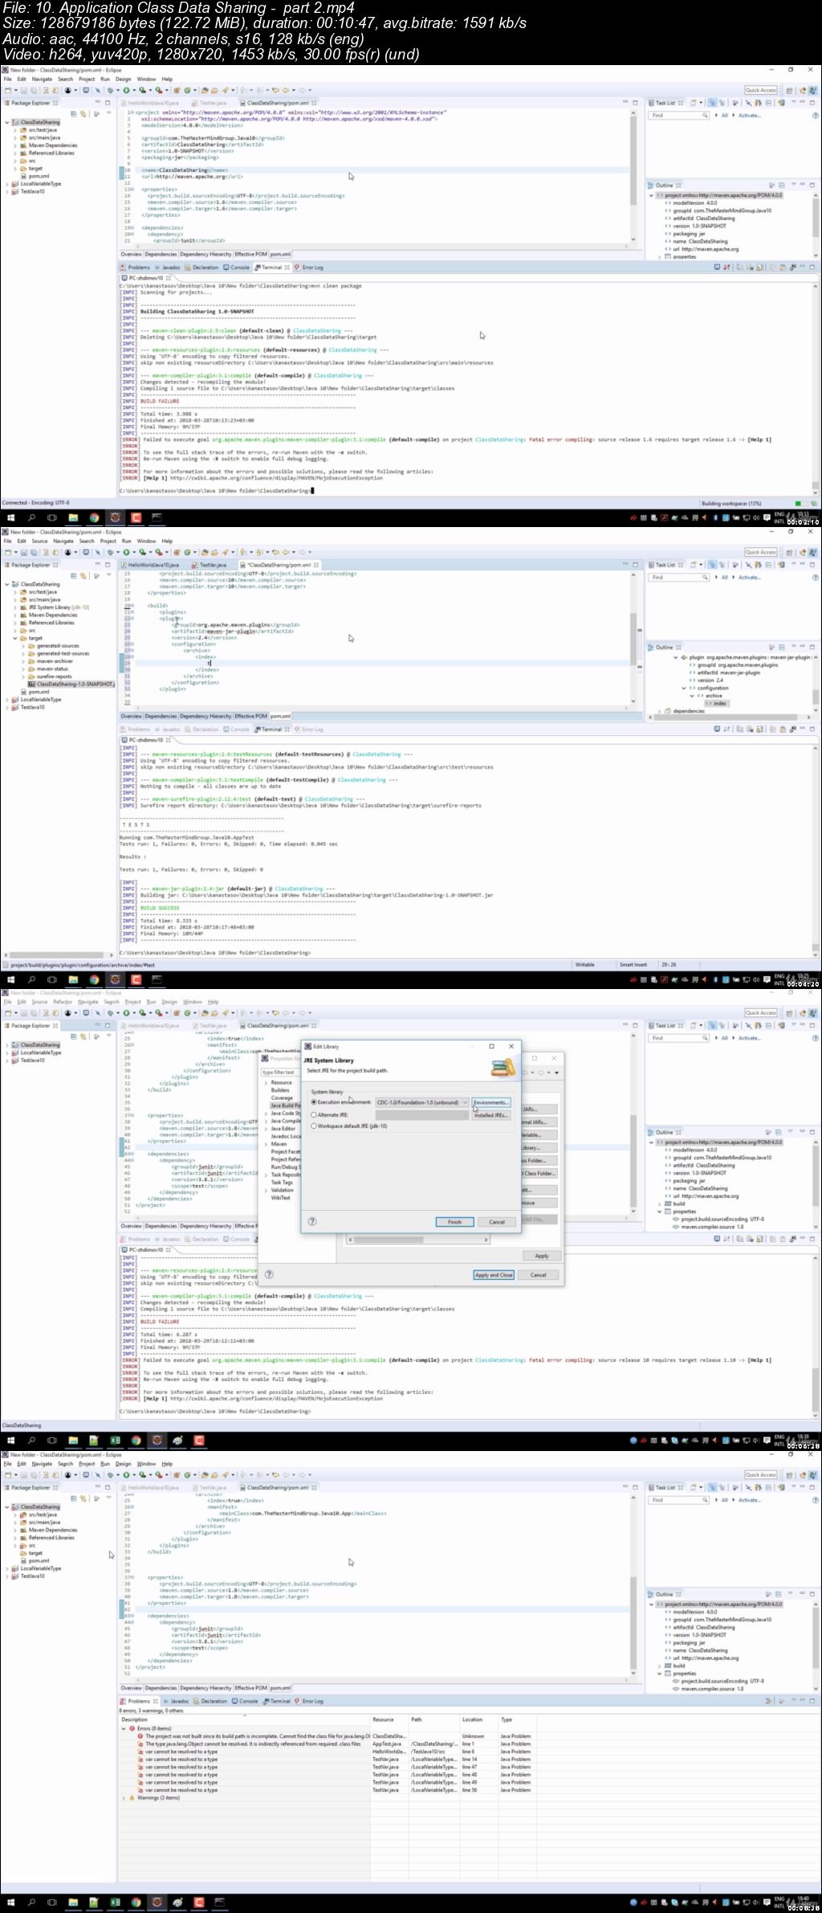The height and width of the screenshot is (1913, 822).
Task: Open Refactor menu in menu bar
Action: [x=63, y=1002]
